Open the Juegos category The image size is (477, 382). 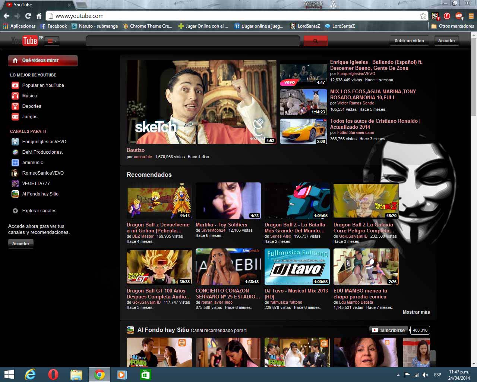click(x=30, y=117)
